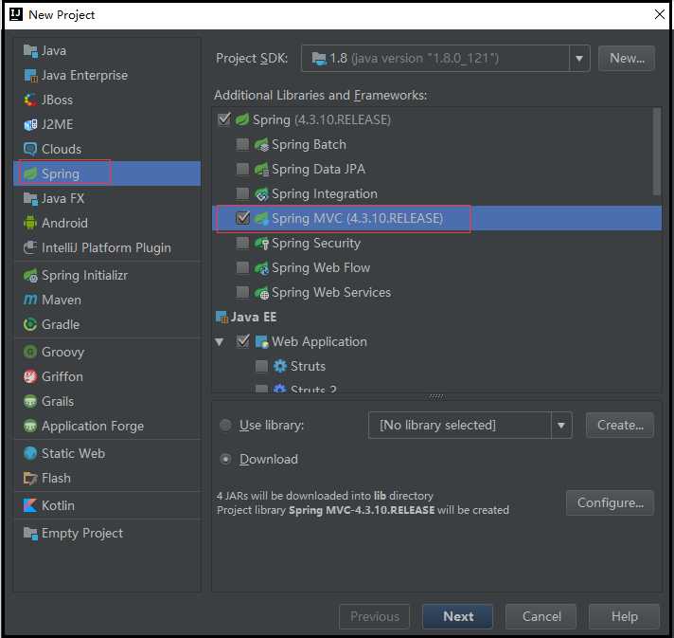Select Spring Initializr project type
This screenshot has width=674, height=638.
(107, 275)
